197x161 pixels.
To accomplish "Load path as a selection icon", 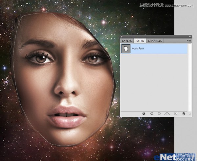I will click(159, 113).
